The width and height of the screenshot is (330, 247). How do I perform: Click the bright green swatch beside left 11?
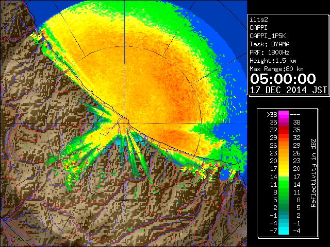point(284,184)
